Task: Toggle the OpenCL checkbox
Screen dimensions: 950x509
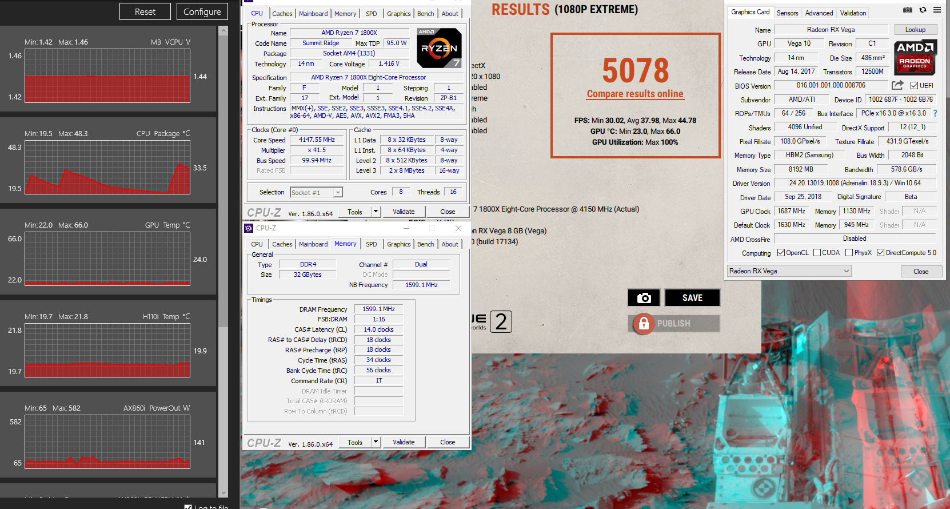Action: [x=781, y=253]
